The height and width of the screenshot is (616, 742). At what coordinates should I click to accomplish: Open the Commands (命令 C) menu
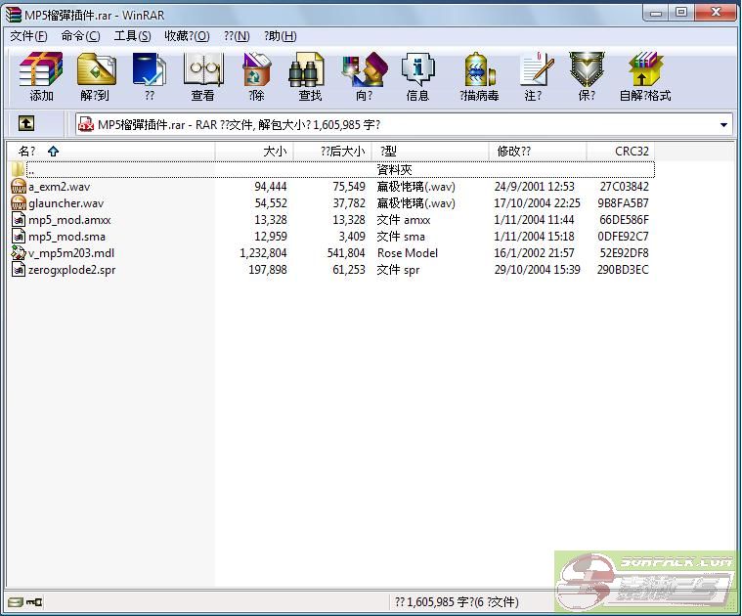pyautogui.click(x=80, y=36)
